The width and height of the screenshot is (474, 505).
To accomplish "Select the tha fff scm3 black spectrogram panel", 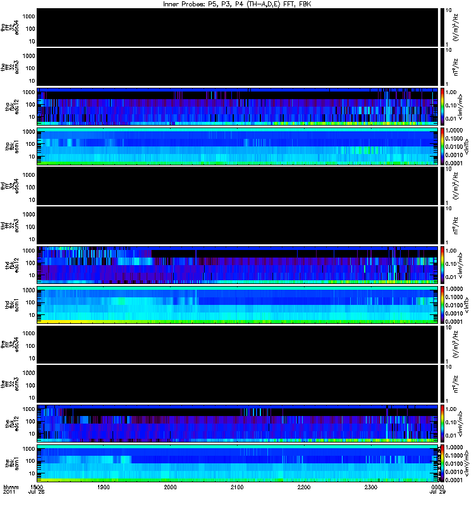I will coord(238,67).
